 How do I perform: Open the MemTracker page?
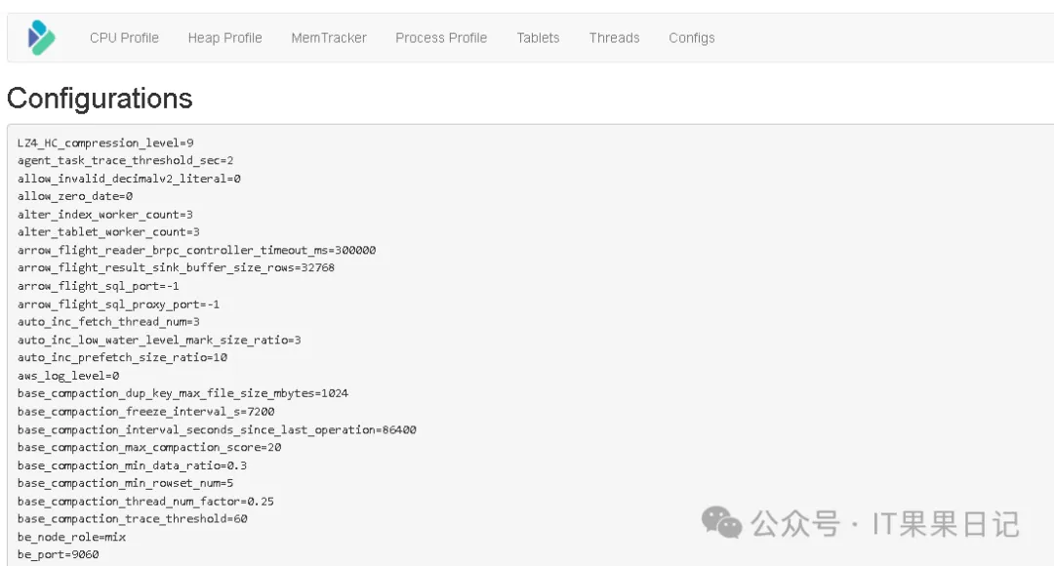[x=329, y=38]
